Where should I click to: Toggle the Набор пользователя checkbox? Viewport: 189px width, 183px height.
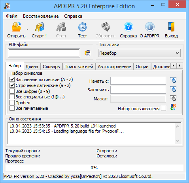pyautogui.click(x=163, y=109)
